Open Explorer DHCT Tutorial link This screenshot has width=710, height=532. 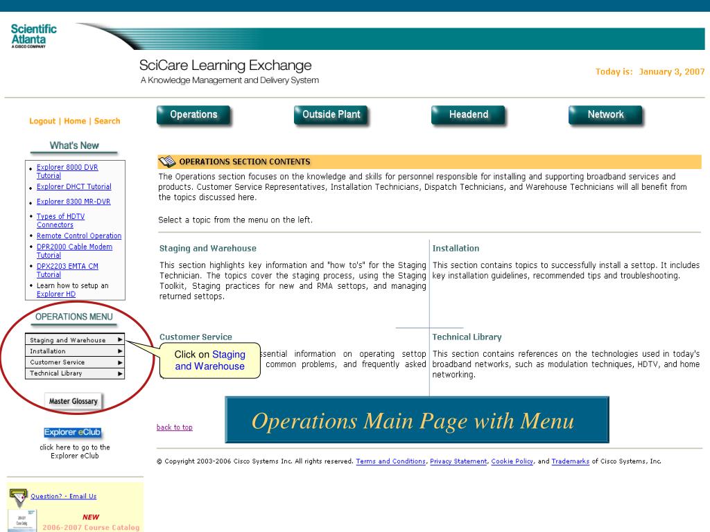point(73,186)
